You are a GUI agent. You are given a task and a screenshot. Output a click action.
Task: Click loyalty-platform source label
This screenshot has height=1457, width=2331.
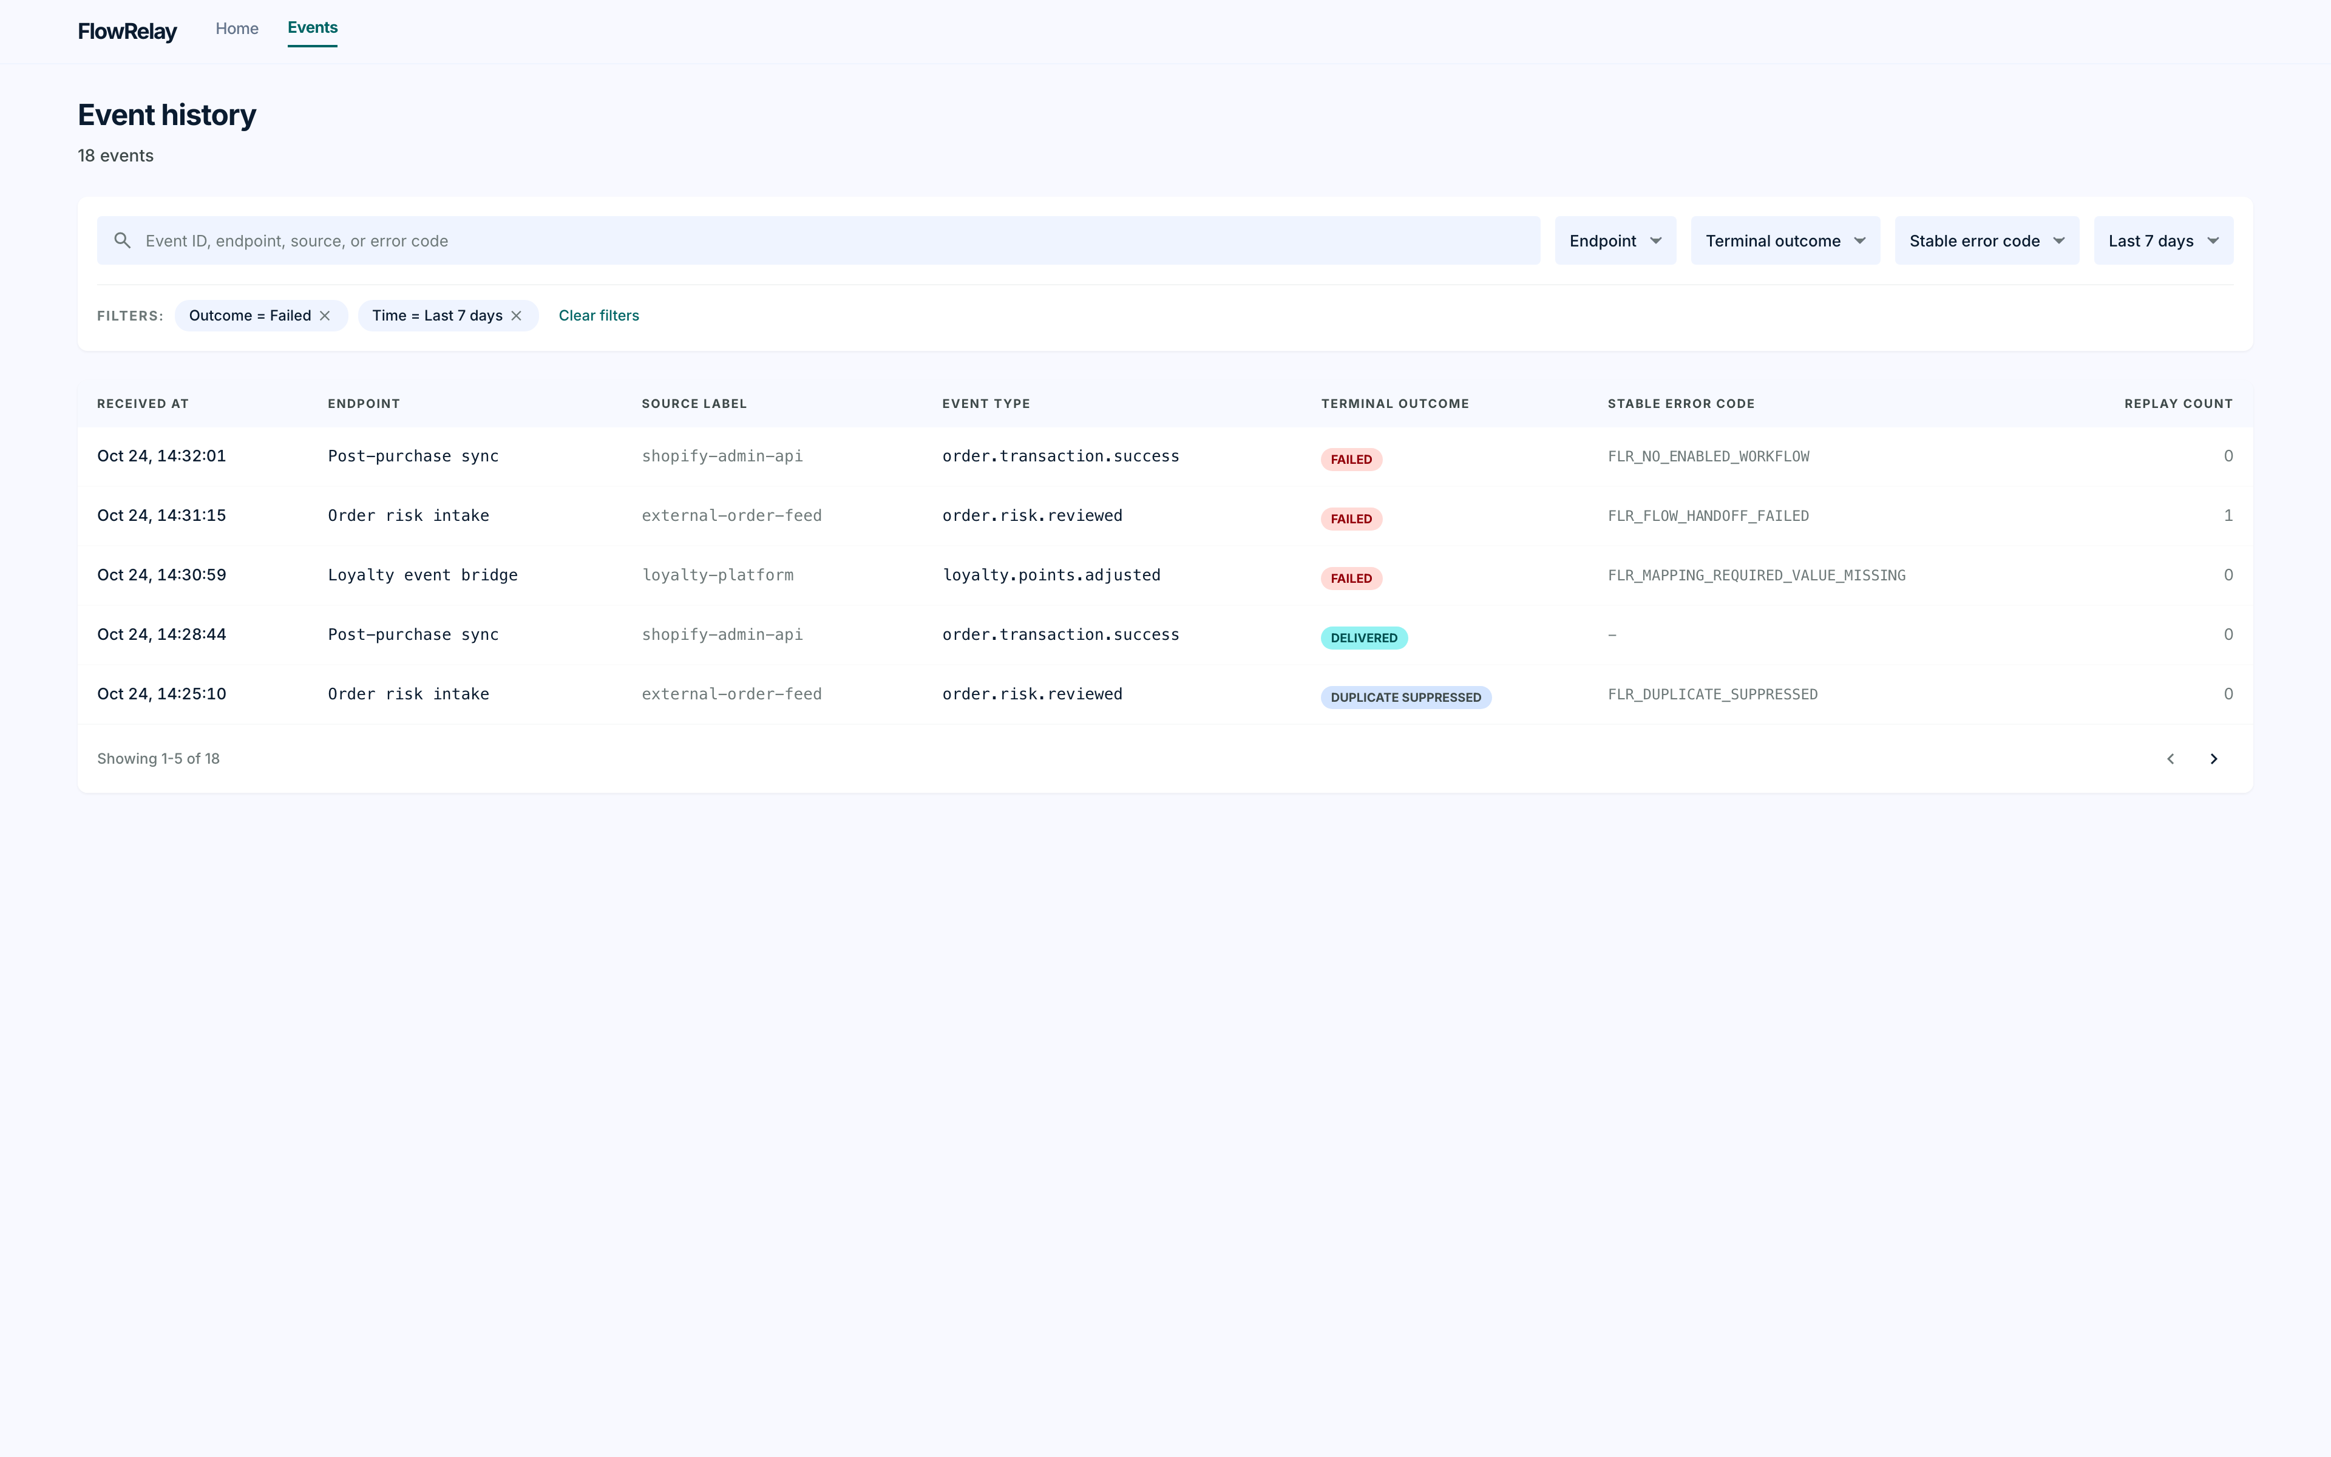[718, 576]
